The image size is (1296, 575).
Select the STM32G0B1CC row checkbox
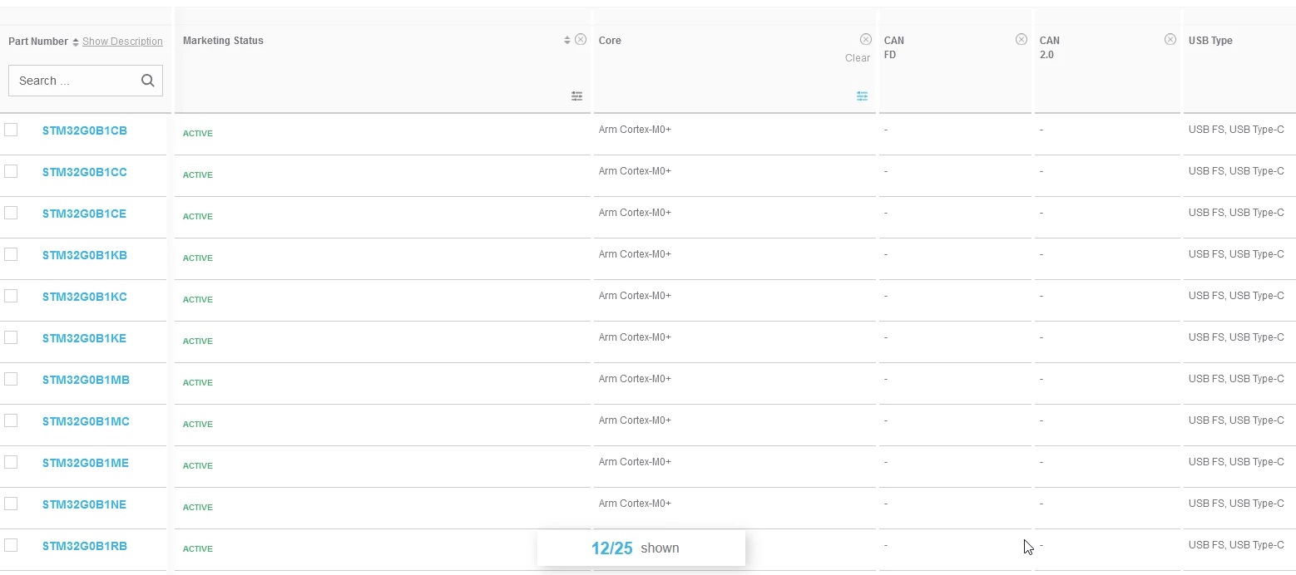coord(11,171)
